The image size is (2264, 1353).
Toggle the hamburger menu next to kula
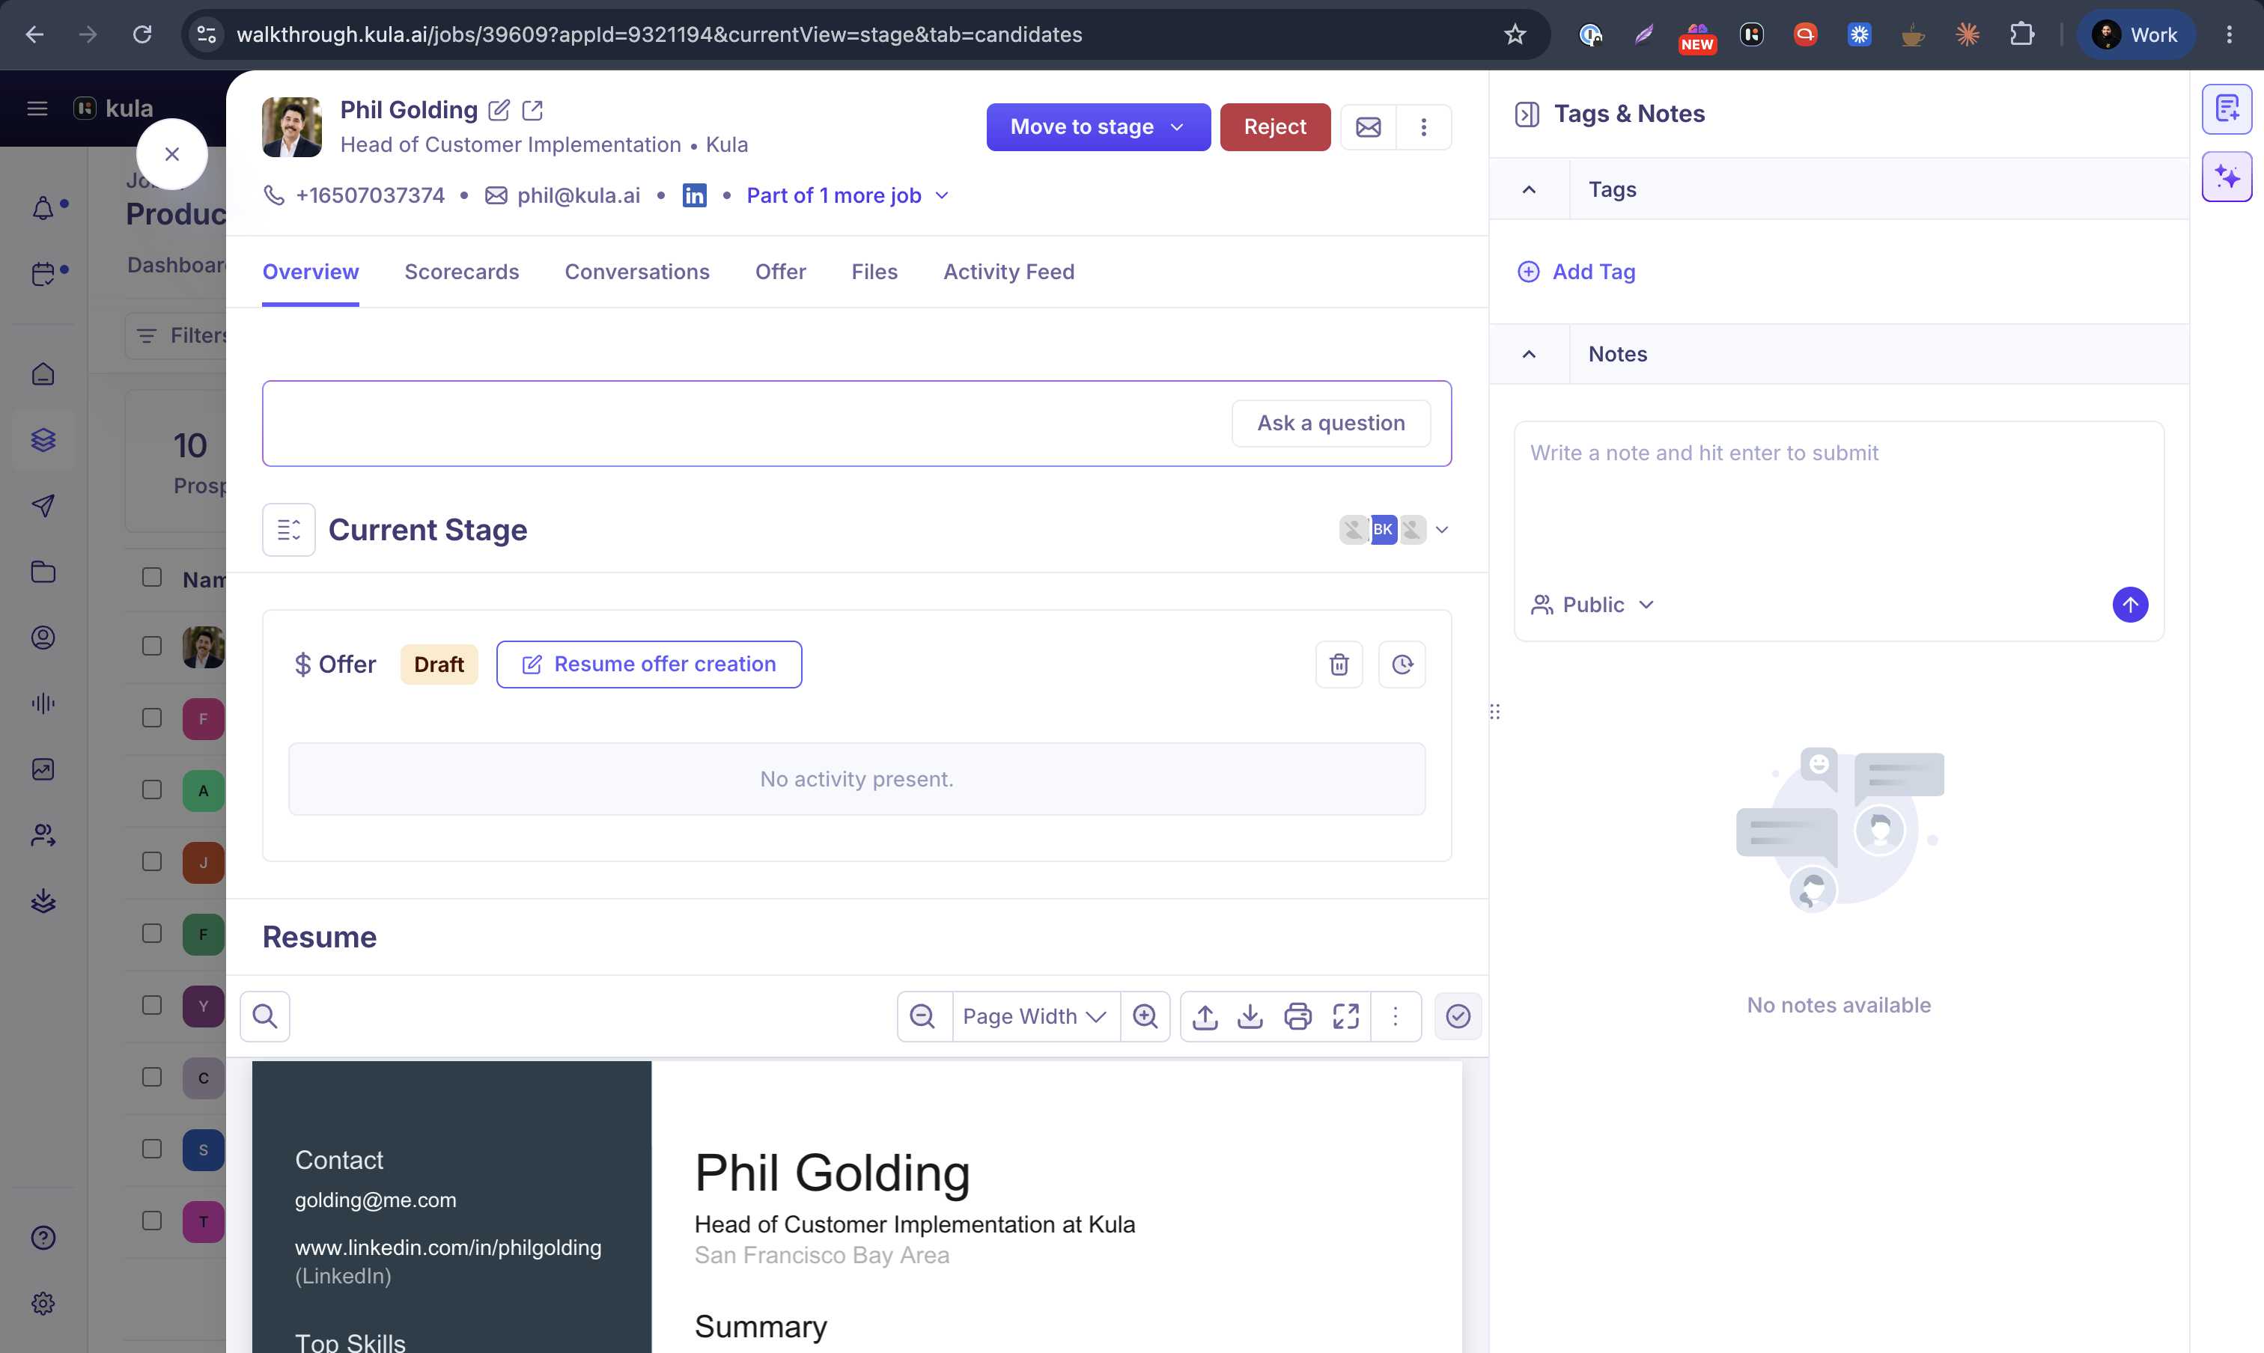(37, 109)
